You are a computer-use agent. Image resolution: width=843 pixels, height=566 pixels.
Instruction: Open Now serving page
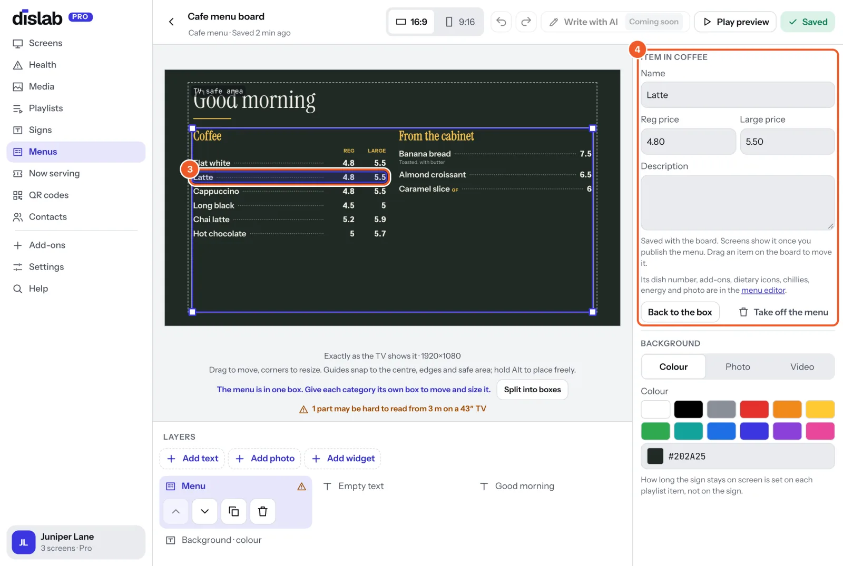pos(76,173)
